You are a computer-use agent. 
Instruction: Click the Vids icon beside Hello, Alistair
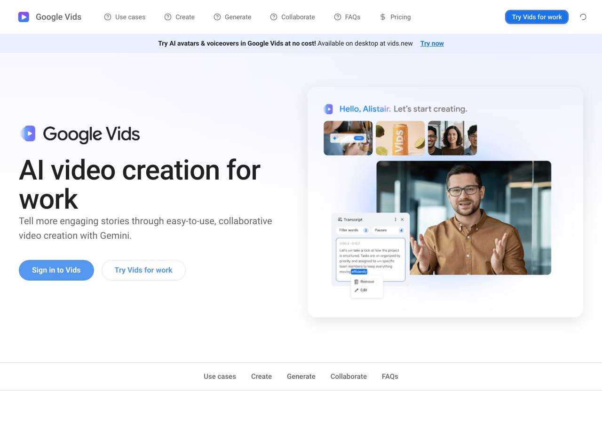pyautogui.click(x=328, y=109)
